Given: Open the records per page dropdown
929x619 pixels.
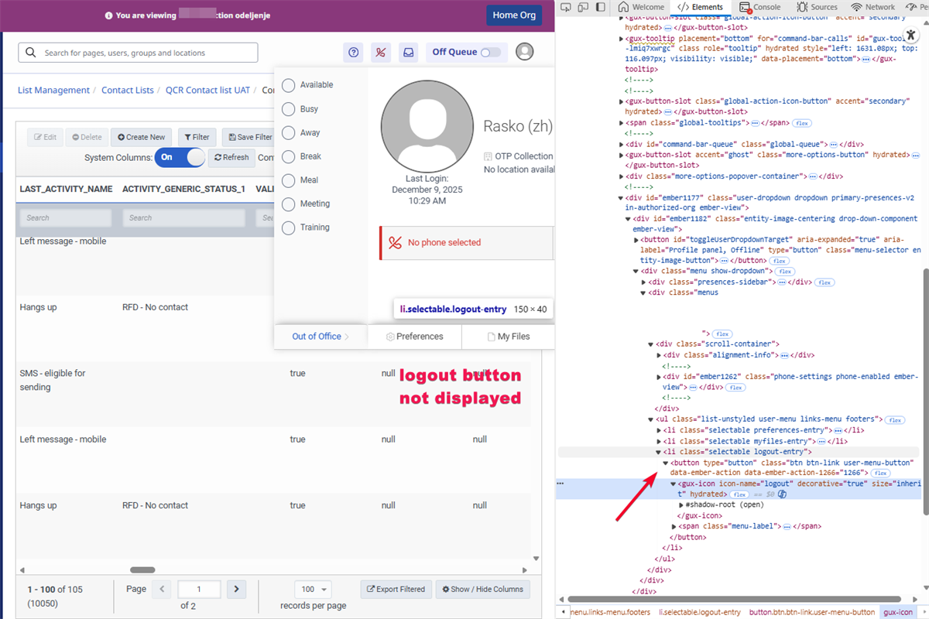Looking at the screenshot, I should [314, 590].
